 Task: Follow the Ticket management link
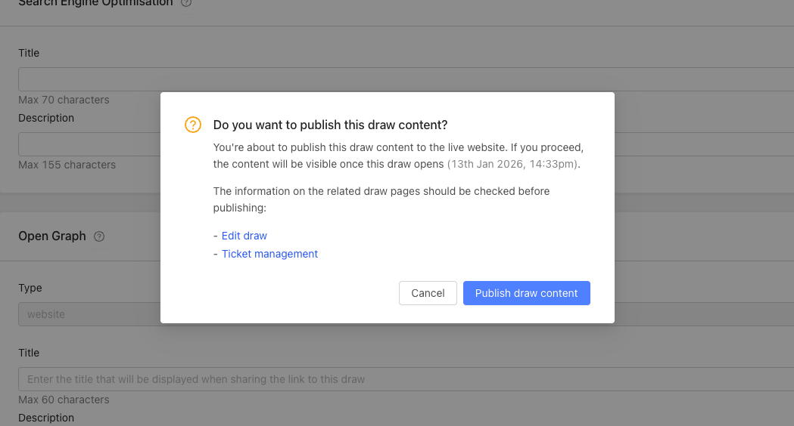pos(269,254)
